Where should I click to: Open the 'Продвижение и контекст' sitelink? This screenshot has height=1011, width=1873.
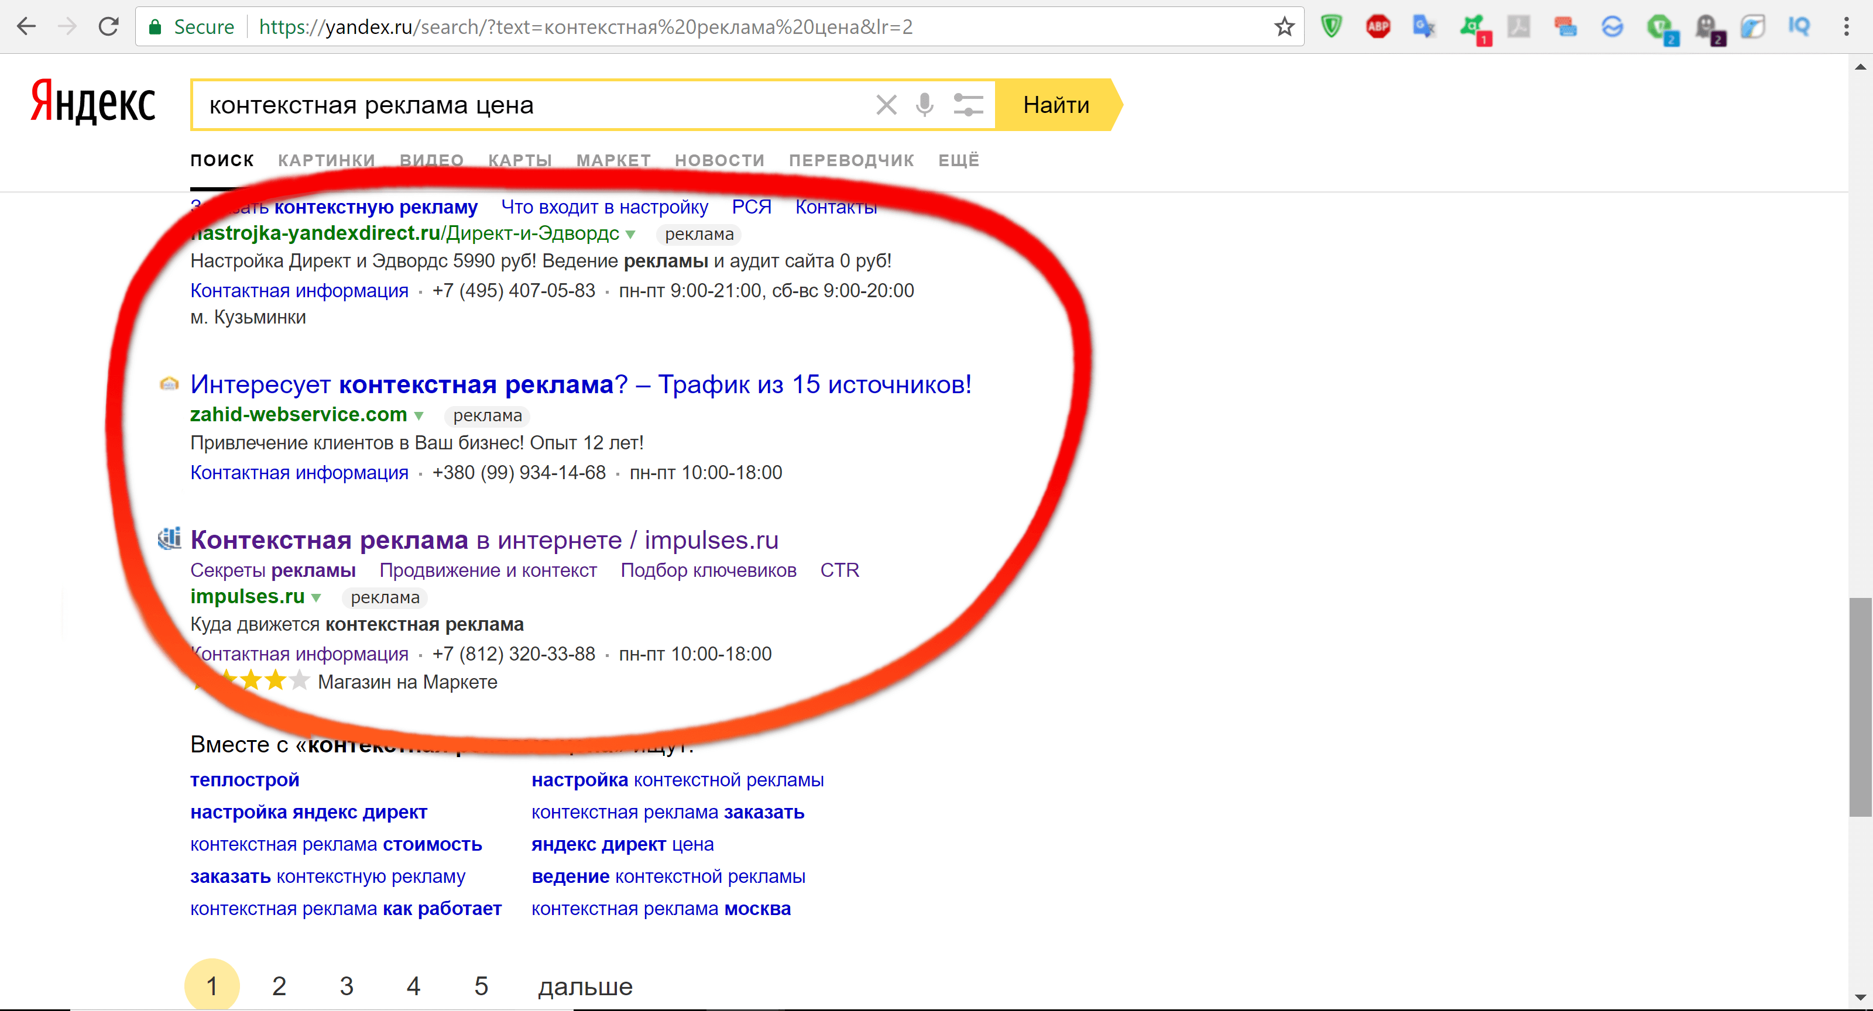[488, 570]
